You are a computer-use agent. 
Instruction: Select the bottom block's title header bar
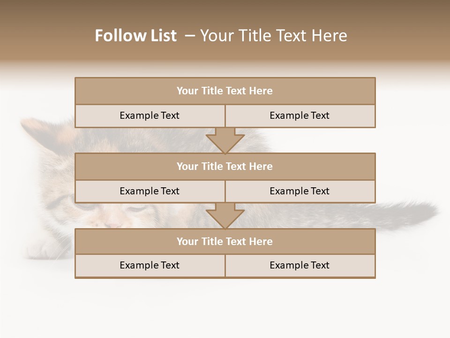tap(225, 241)
